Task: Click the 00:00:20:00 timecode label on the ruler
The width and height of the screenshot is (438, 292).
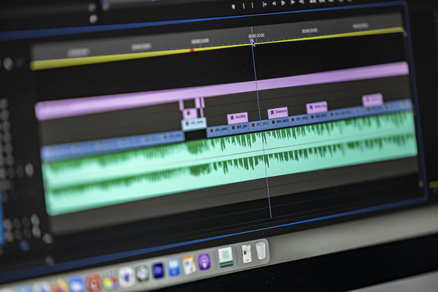Action: [x=256, y=36]
